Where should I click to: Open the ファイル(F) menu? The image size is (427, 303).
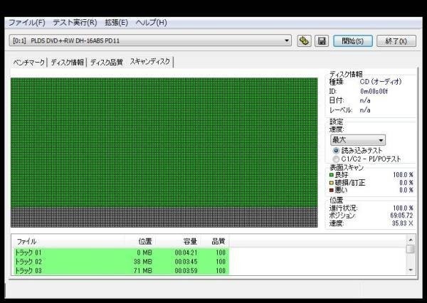27,23
